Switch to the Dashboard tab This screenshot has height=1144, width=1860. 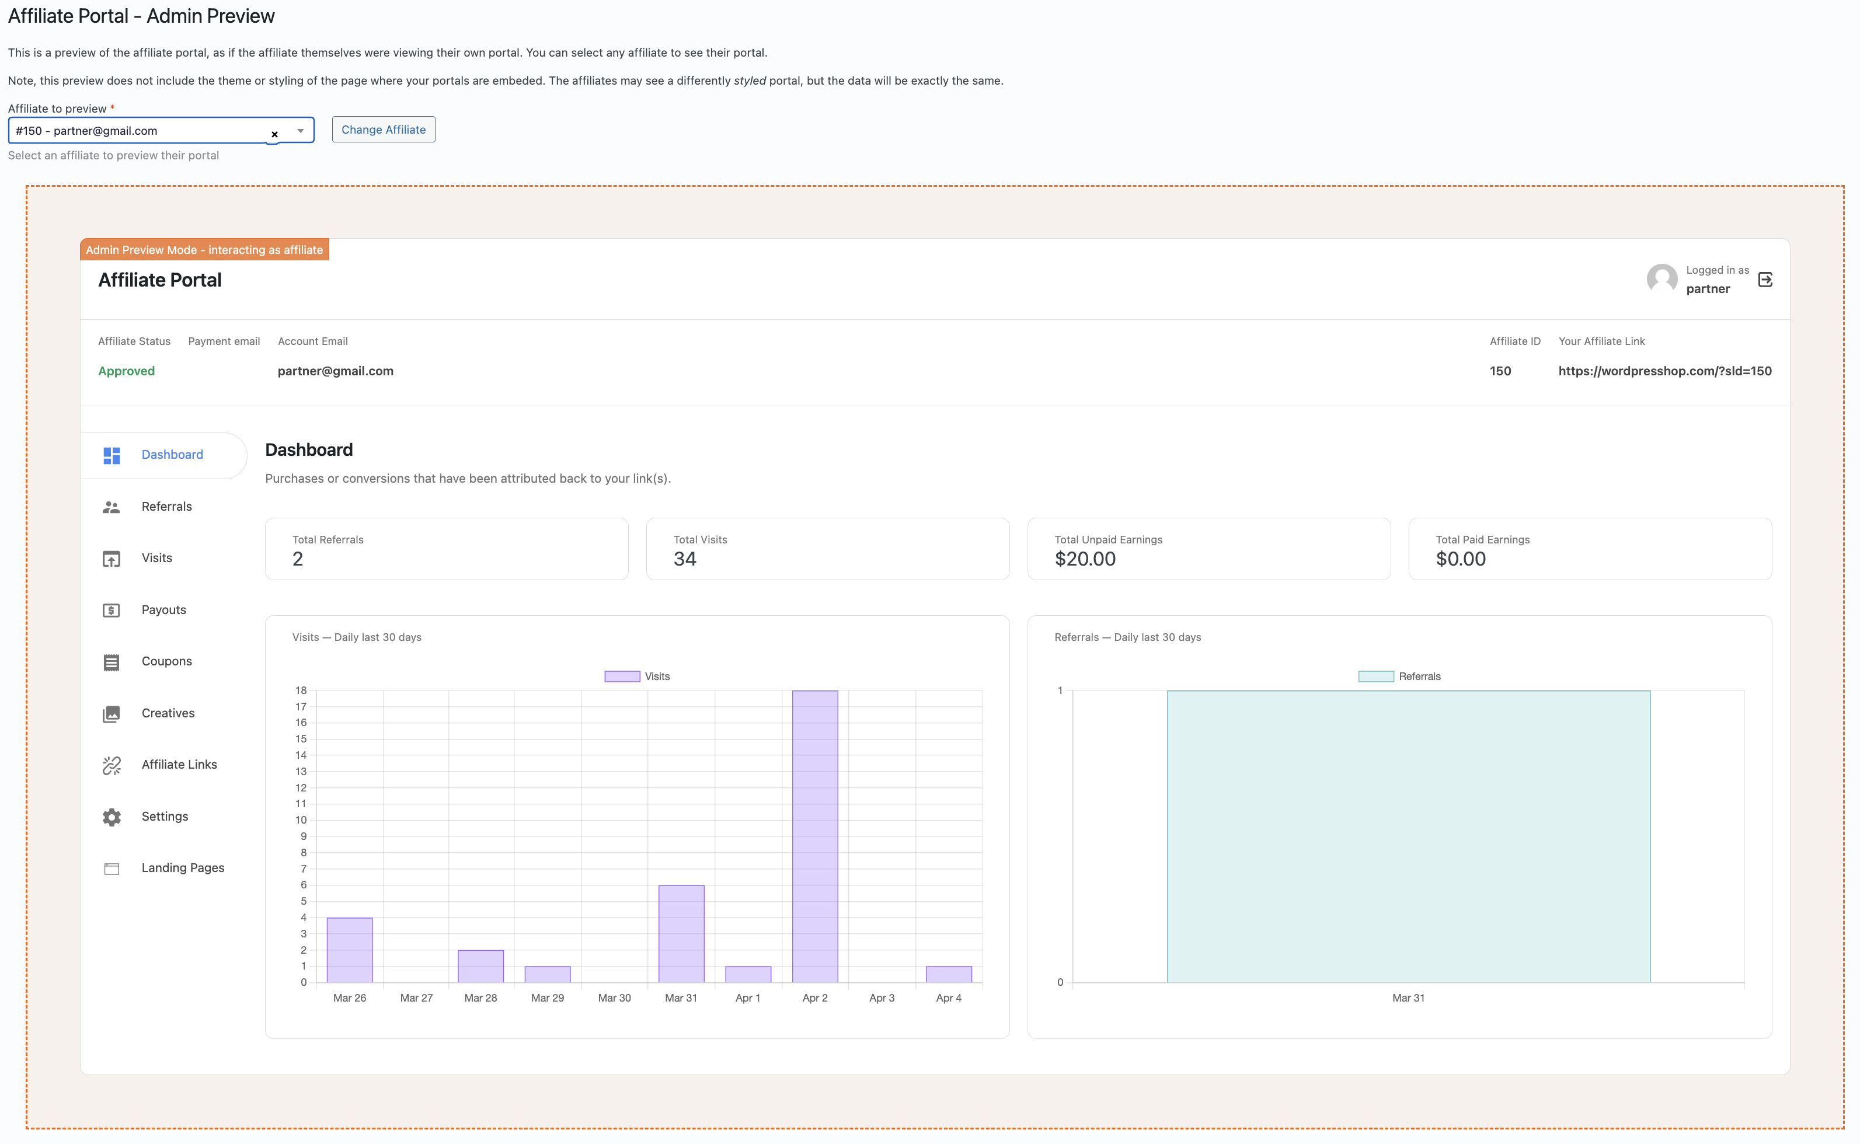point(172,455)
